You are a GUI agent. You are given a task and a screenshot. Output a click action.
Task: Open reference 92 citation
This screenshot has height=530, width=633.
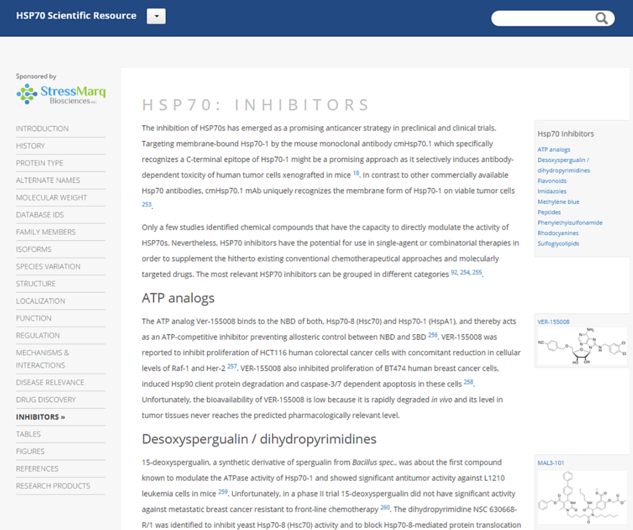[454, 272]
